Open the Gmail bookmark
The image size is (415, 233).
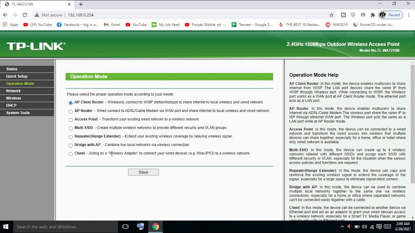112,25
